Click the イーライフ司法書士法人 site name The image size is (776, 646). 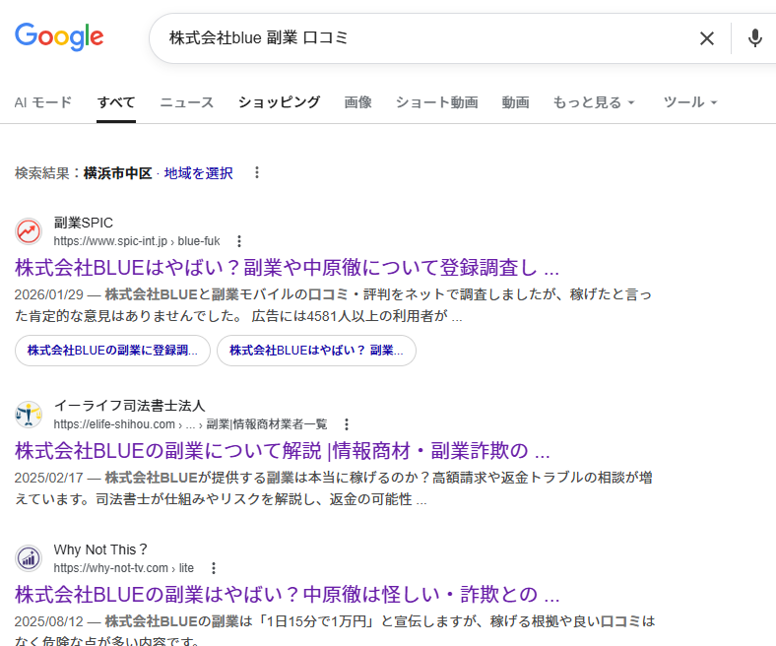[x=129, y=406]
